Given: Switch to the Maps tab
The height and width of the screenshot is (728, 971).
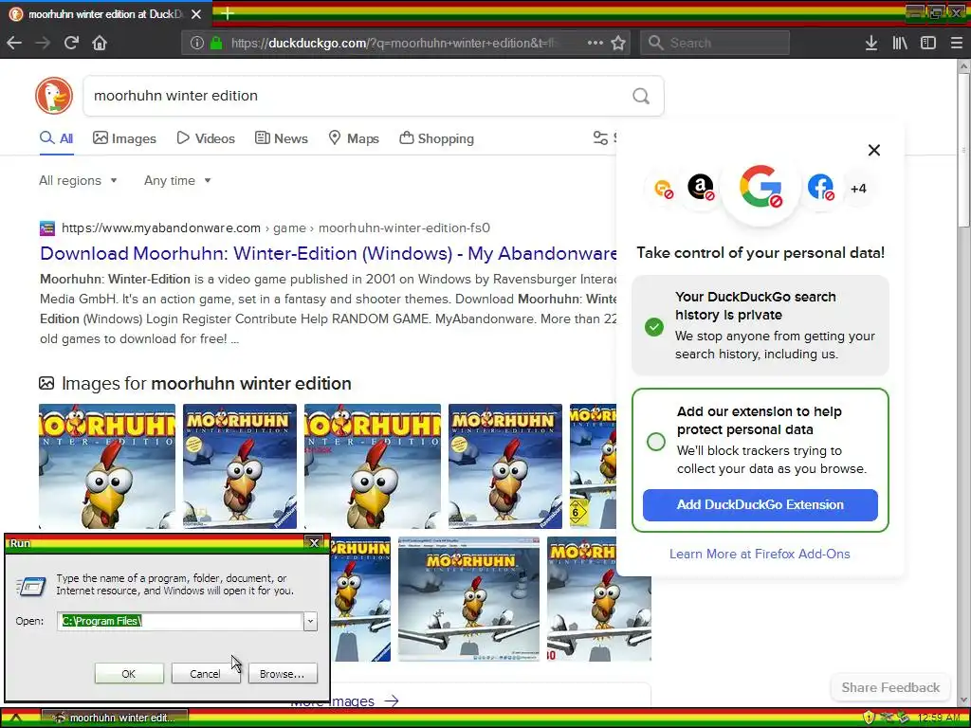Looking at the screenshot, I should click(x=354, y=138).
